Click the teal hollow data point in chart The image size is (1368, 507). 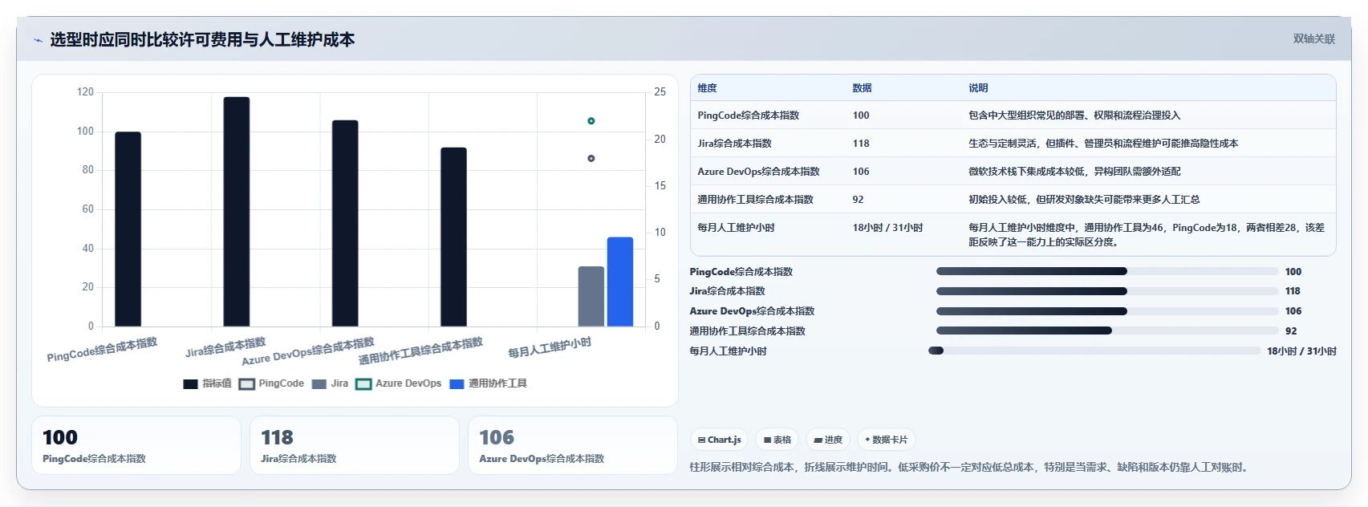(591, 121)
